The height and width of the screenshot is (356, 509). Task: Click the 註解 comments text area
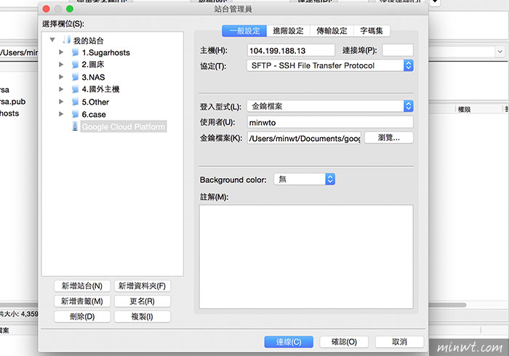pos(306,256)
